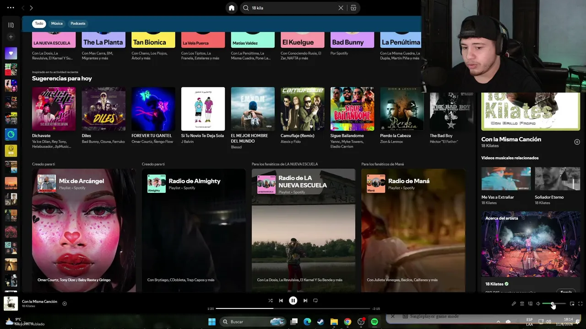Open The Bad Boy album
The width and height of the screenshot is (586, 329).
[451, 116]
